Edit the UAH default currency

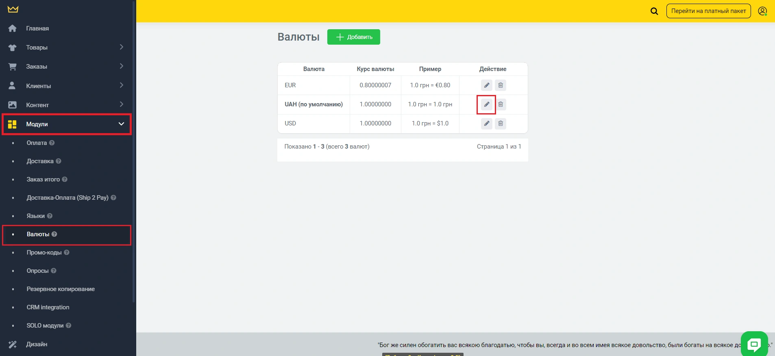tap(486, 104)
